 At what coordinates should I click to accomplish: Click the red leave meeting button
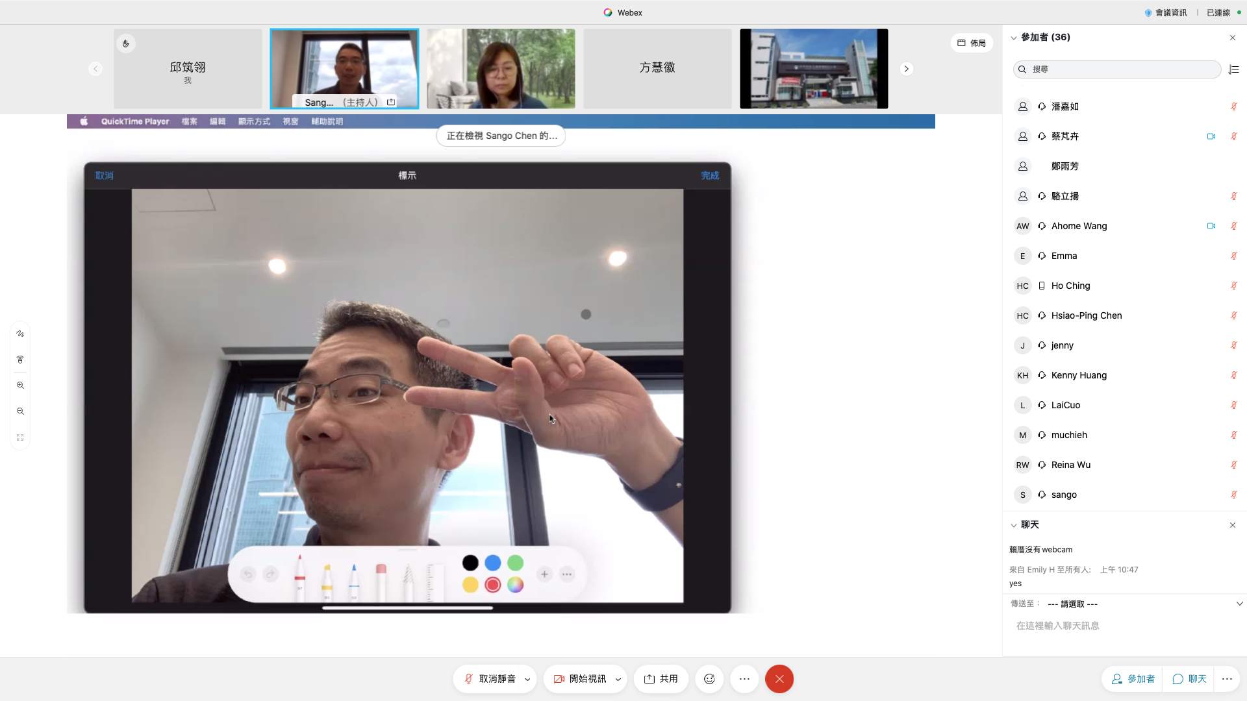coord(779,679)
